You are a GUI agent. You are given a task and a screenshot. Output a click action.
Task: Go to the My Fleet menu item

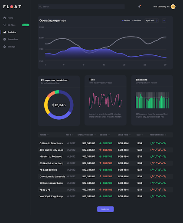[x=11, y=25]
